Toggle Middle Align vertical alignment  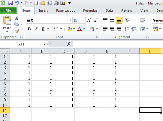pyautogui.click(x=112, y=20)
